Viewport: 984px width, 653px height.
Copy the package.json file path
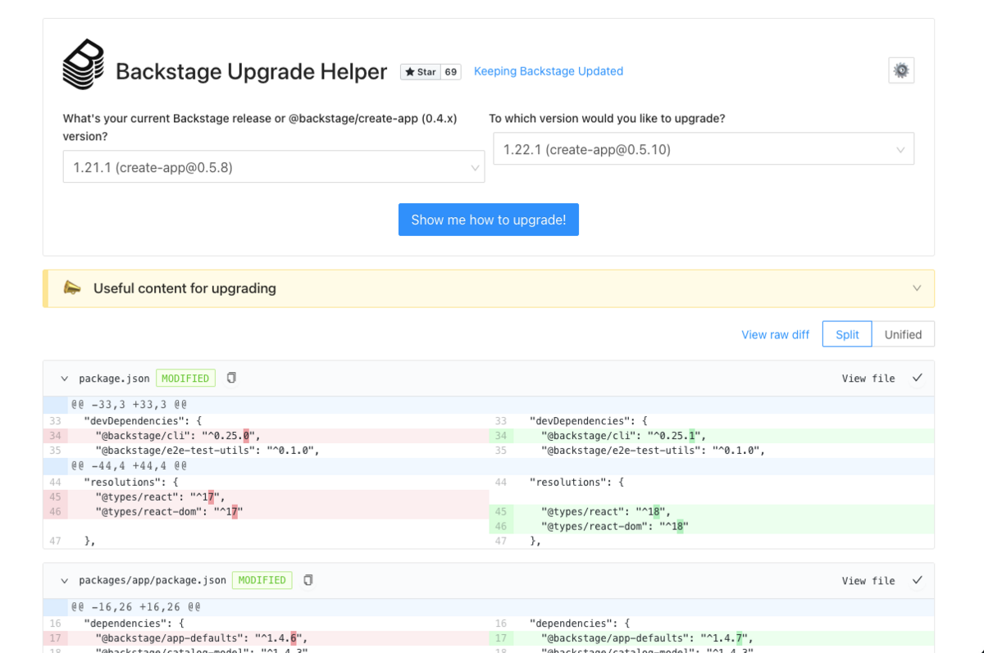pos(231,378)
